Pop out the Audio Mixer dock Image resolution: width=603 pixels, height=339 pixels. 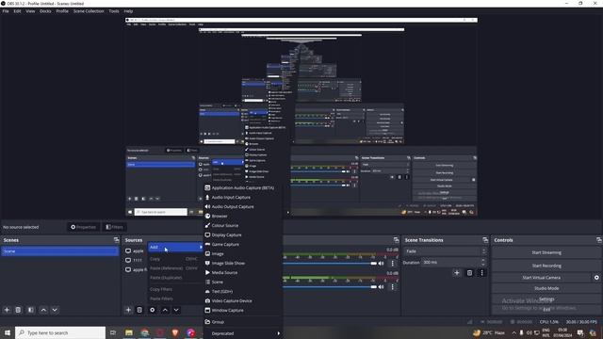(396, 240)
